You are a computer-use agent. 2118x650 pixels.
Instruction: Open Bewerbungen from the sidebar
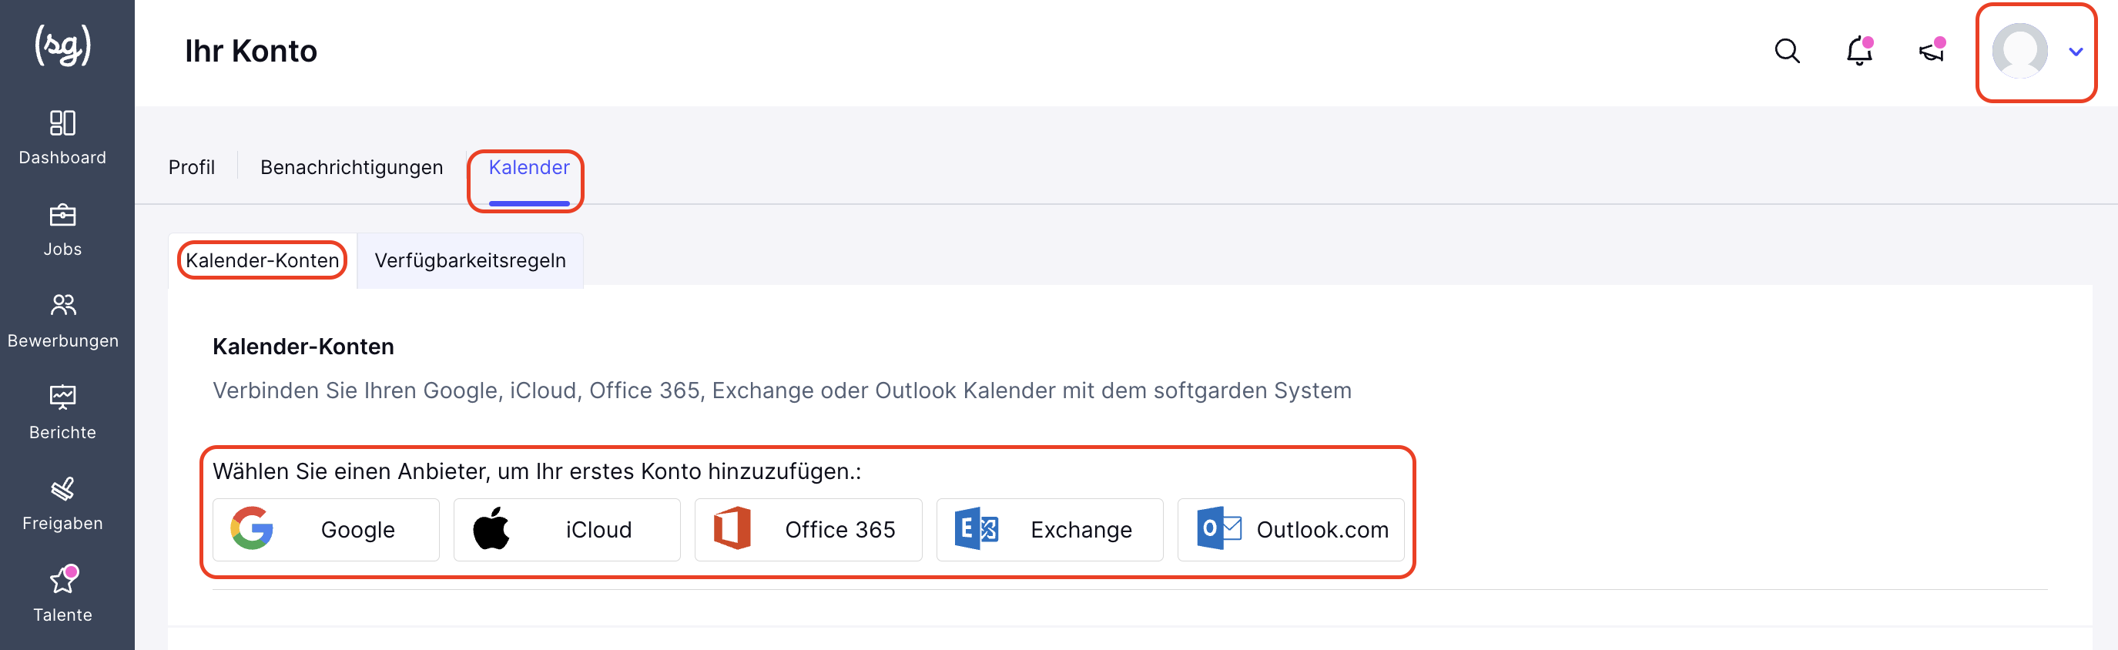point(62,321)
